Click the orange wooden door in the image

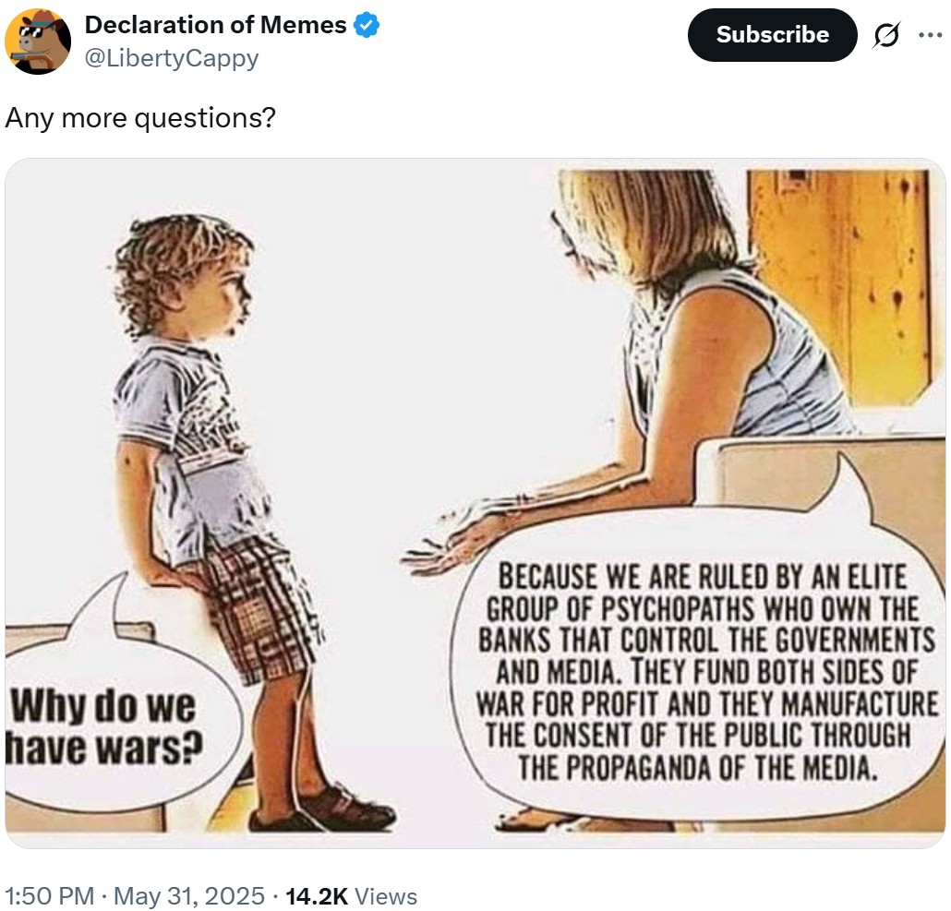[838, 285]
